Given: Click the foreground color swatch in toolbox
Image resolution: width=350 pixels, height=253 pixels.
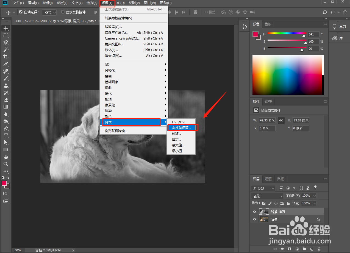Looking at the screenshot, I should [x=4, y=183].
